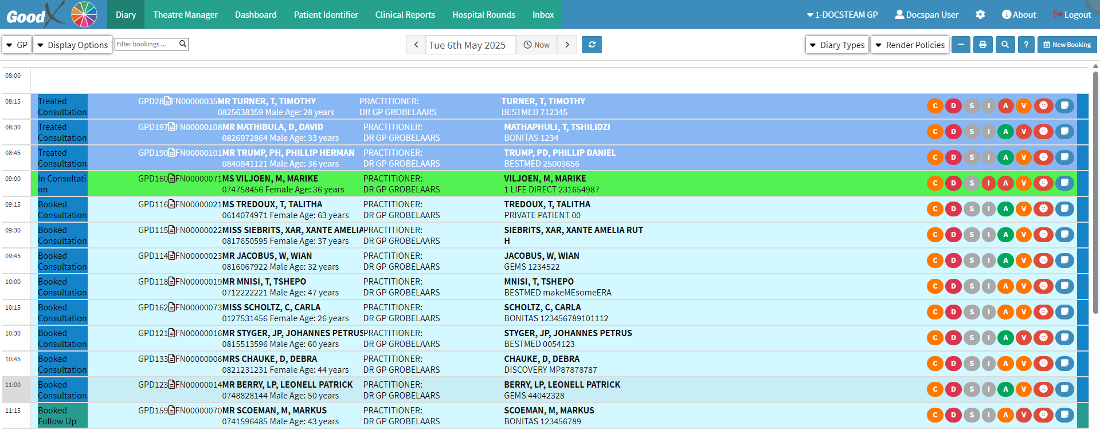This screenshot has height=430, width=1100.
Task: Click the print diary icon
Action: [982, 45]
